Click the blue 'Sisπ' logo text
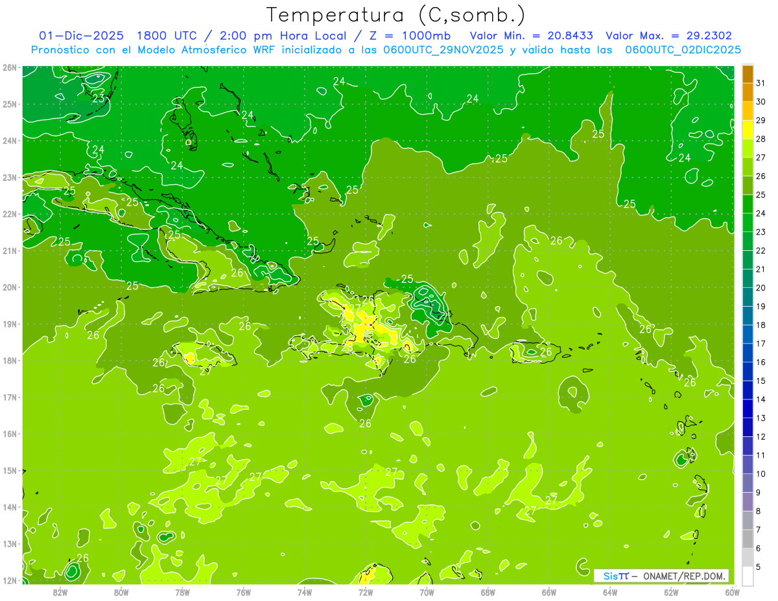 click(x=616, y=576)
